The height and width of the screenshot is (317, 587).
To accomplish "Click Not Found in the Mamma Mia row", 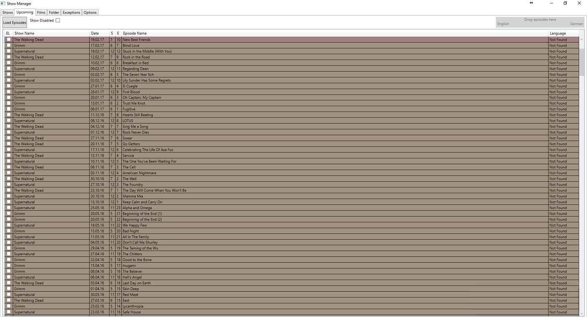I will tap(558, 196).
